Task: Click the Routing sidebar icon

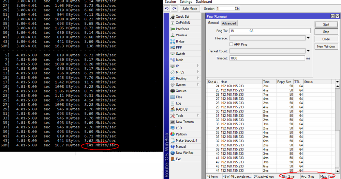Action: pyautogui.click(x=173, y=78)
